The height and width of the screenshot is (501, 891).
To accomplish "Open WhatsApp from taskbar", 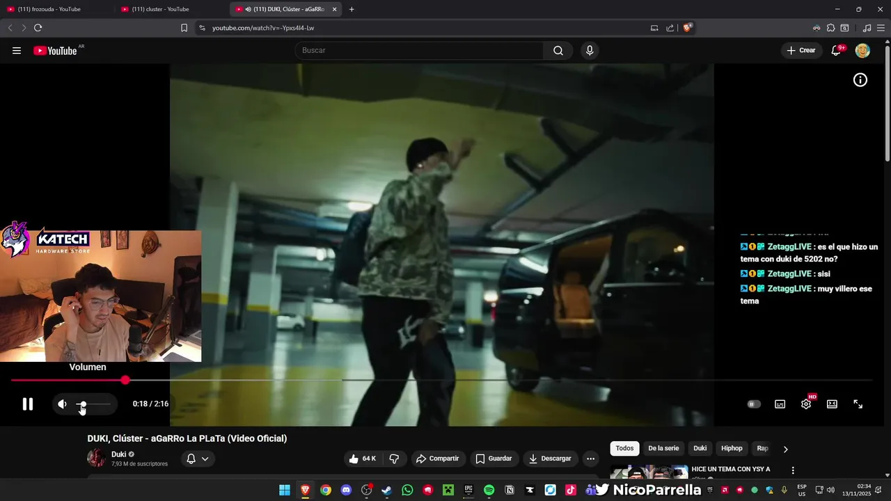I will point(407,490).
